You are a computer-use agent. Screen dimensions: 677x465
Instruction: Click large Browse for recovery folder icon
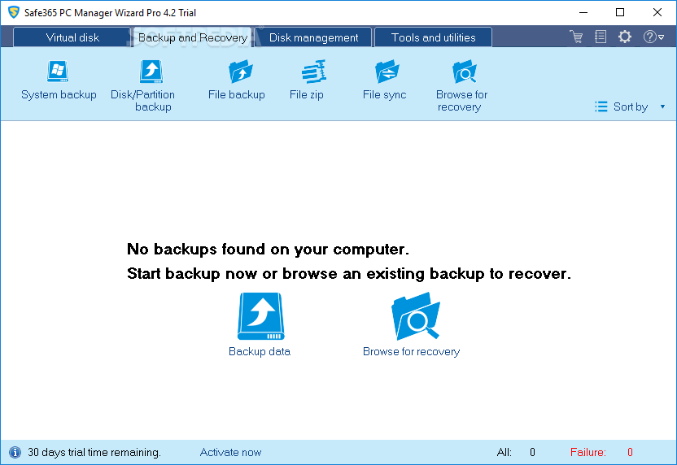415,316
